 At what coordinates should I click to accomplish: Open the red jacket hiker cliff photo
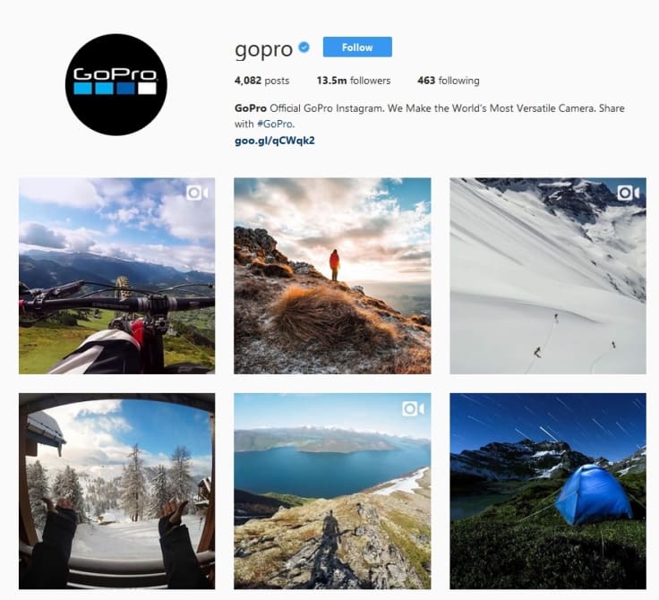click(332, 276)
